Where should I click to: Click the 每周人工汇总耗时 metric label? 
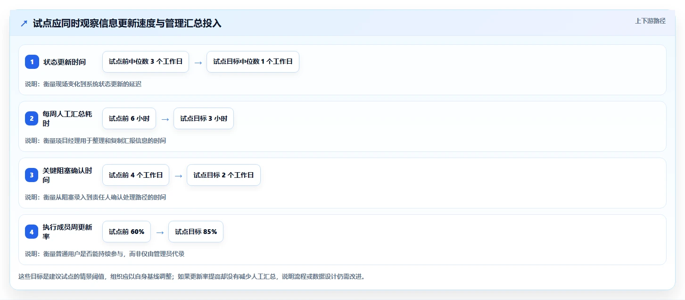click(67, 118)
